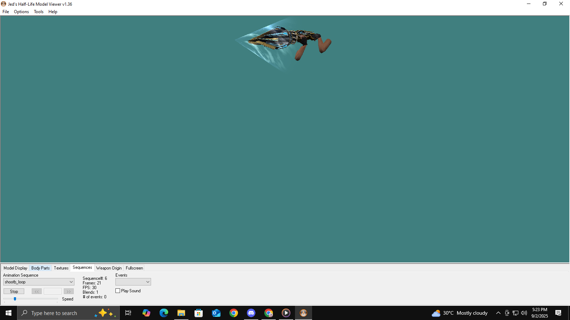Image resolution: width=570 pixels, height=320 pixels.
Task: Enable the Play Sound checkbox
Action: pos(118,291)
